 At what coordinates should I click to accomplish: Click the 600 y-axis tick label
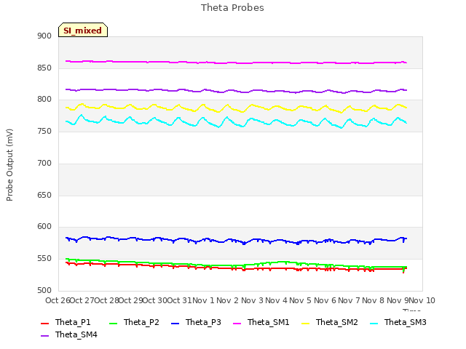[x=44, y=227]
